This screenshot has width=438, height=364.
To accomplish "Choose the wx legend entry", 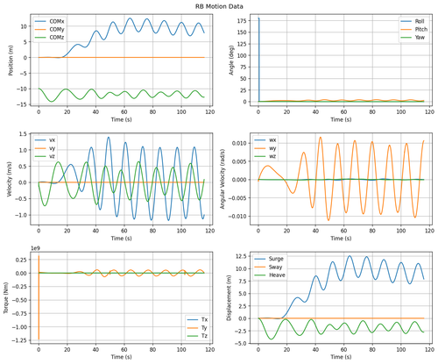I will coord(265,140).
